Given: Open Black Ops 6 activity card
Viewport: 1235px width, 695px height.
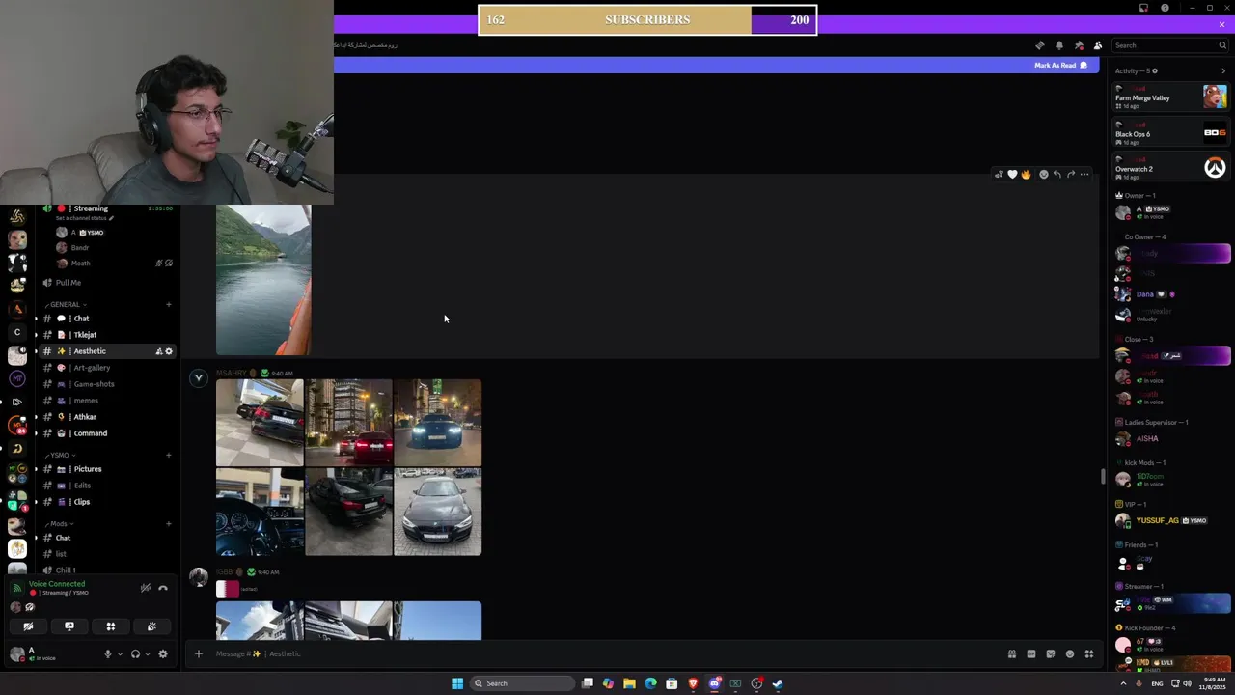Looking at the screenshot, I should (x=1170, y=133).
